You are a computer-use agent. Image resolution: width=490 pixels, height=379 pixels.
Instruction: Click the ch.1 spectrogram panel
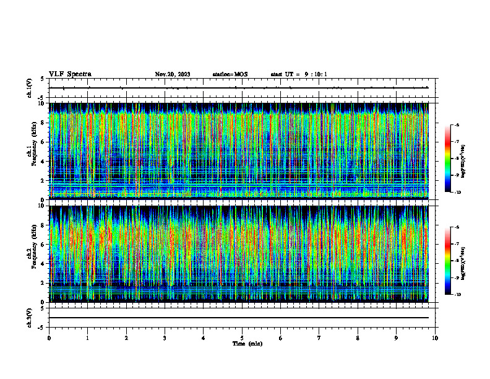pyautogui.click(x=238, y=151)
